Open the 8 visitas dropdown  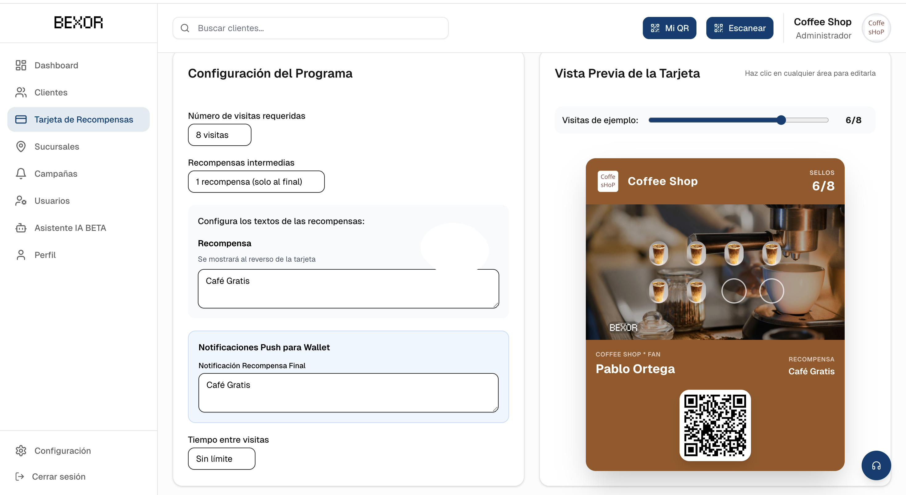coord(219,135)
